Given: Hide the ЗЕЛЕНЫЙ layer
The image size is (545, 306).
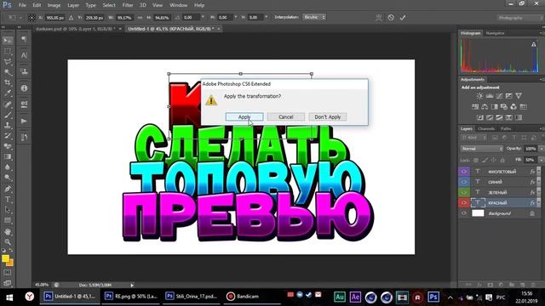Looking at the screenshot, I should (463, 192).
